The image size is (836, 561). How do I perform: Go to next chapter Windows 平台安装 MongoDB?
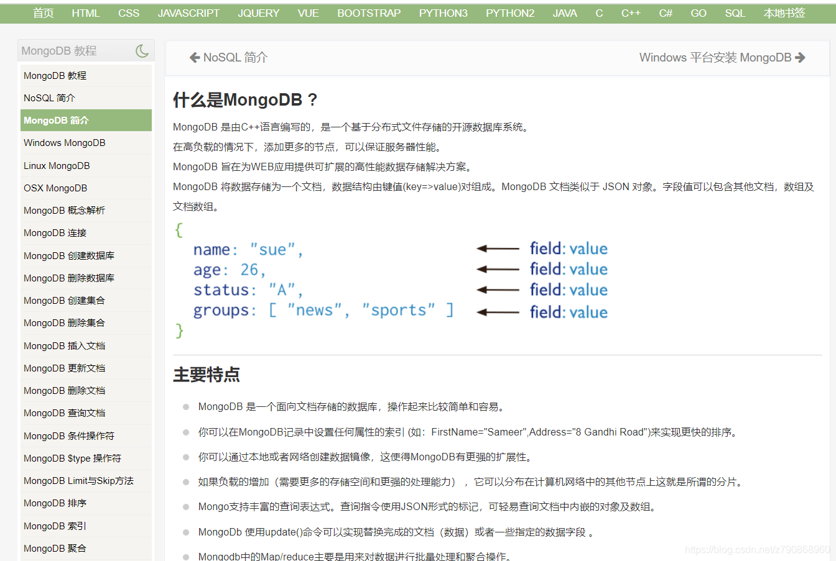tap(722, 58)
